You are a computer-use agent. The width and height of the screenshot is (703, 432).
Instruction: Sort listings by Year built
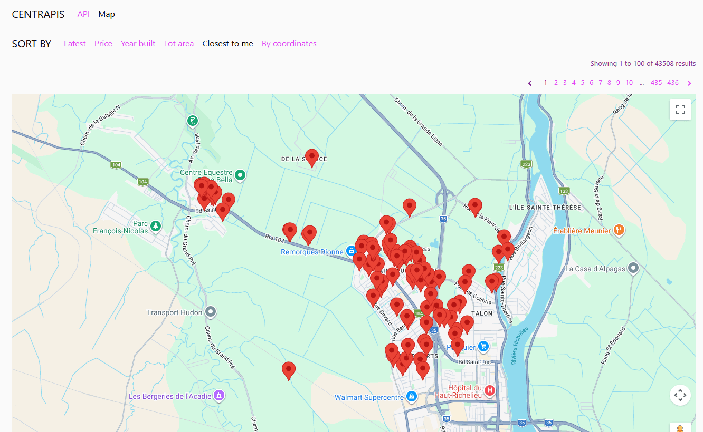[138, 44]
